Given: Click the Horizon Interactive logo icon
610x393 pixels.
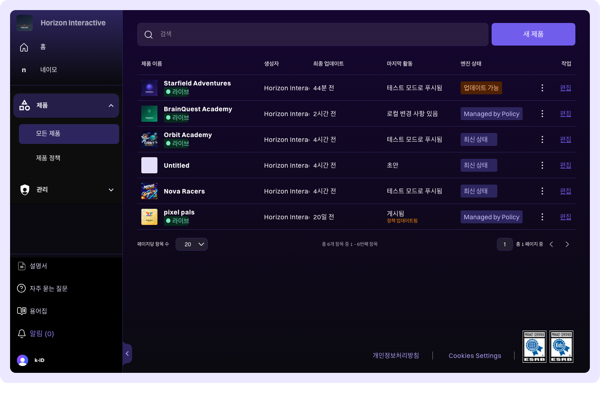Looking at the screenshot, I should coord(25,23).
